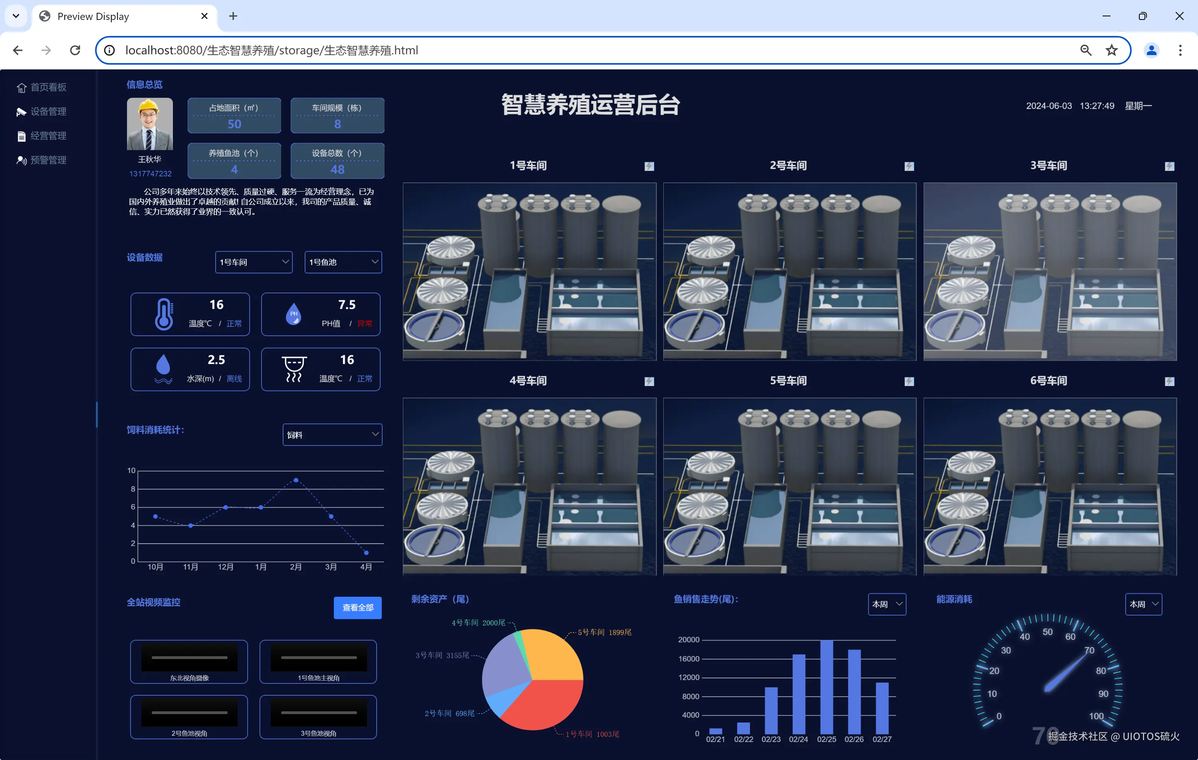1198x760 pixels.
Task: Click the thermometer temperature icon
Action: [164, 315]
